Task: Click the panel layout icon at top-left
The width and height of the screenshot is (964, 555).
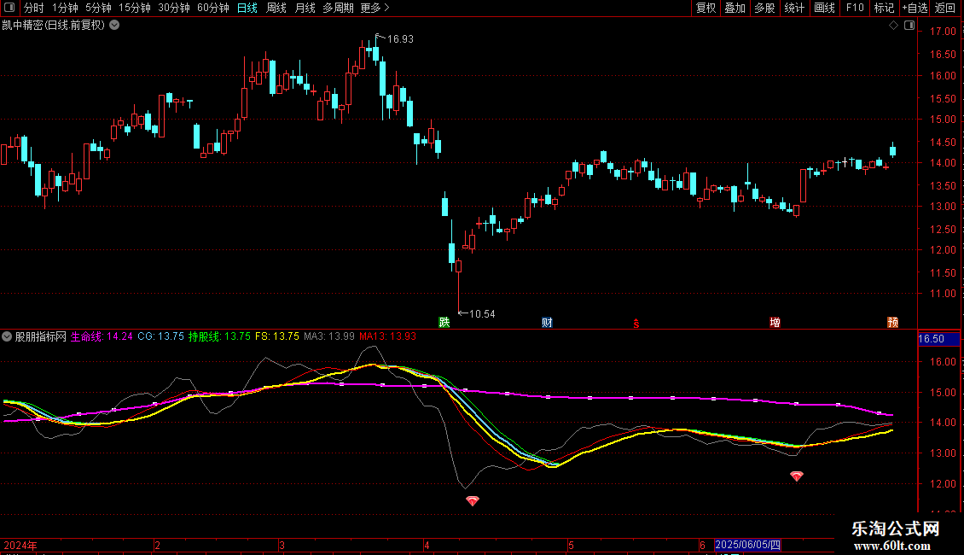Action: pos(9,8)
